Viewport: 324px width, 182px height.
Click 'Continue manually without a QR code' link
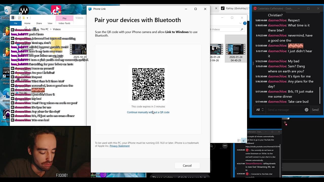(148, 112)
